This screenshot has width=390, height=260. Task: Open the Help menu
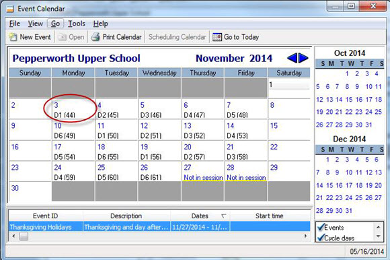[x=100, y=24]
